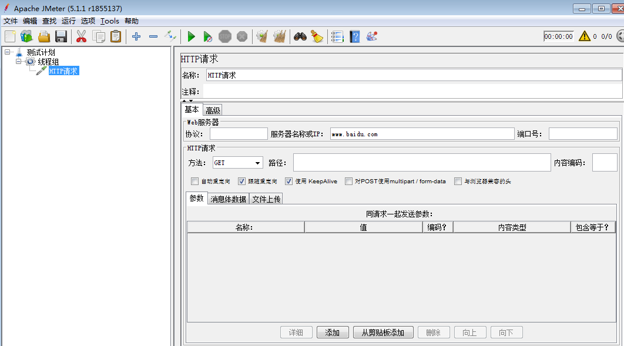This screenshot has height=346, width=624.
Task: Open the 查找 menu
Action: point(49,21)
